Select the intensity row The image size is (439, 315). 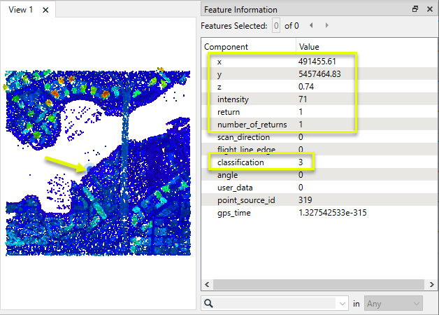[x=233, y=99]
